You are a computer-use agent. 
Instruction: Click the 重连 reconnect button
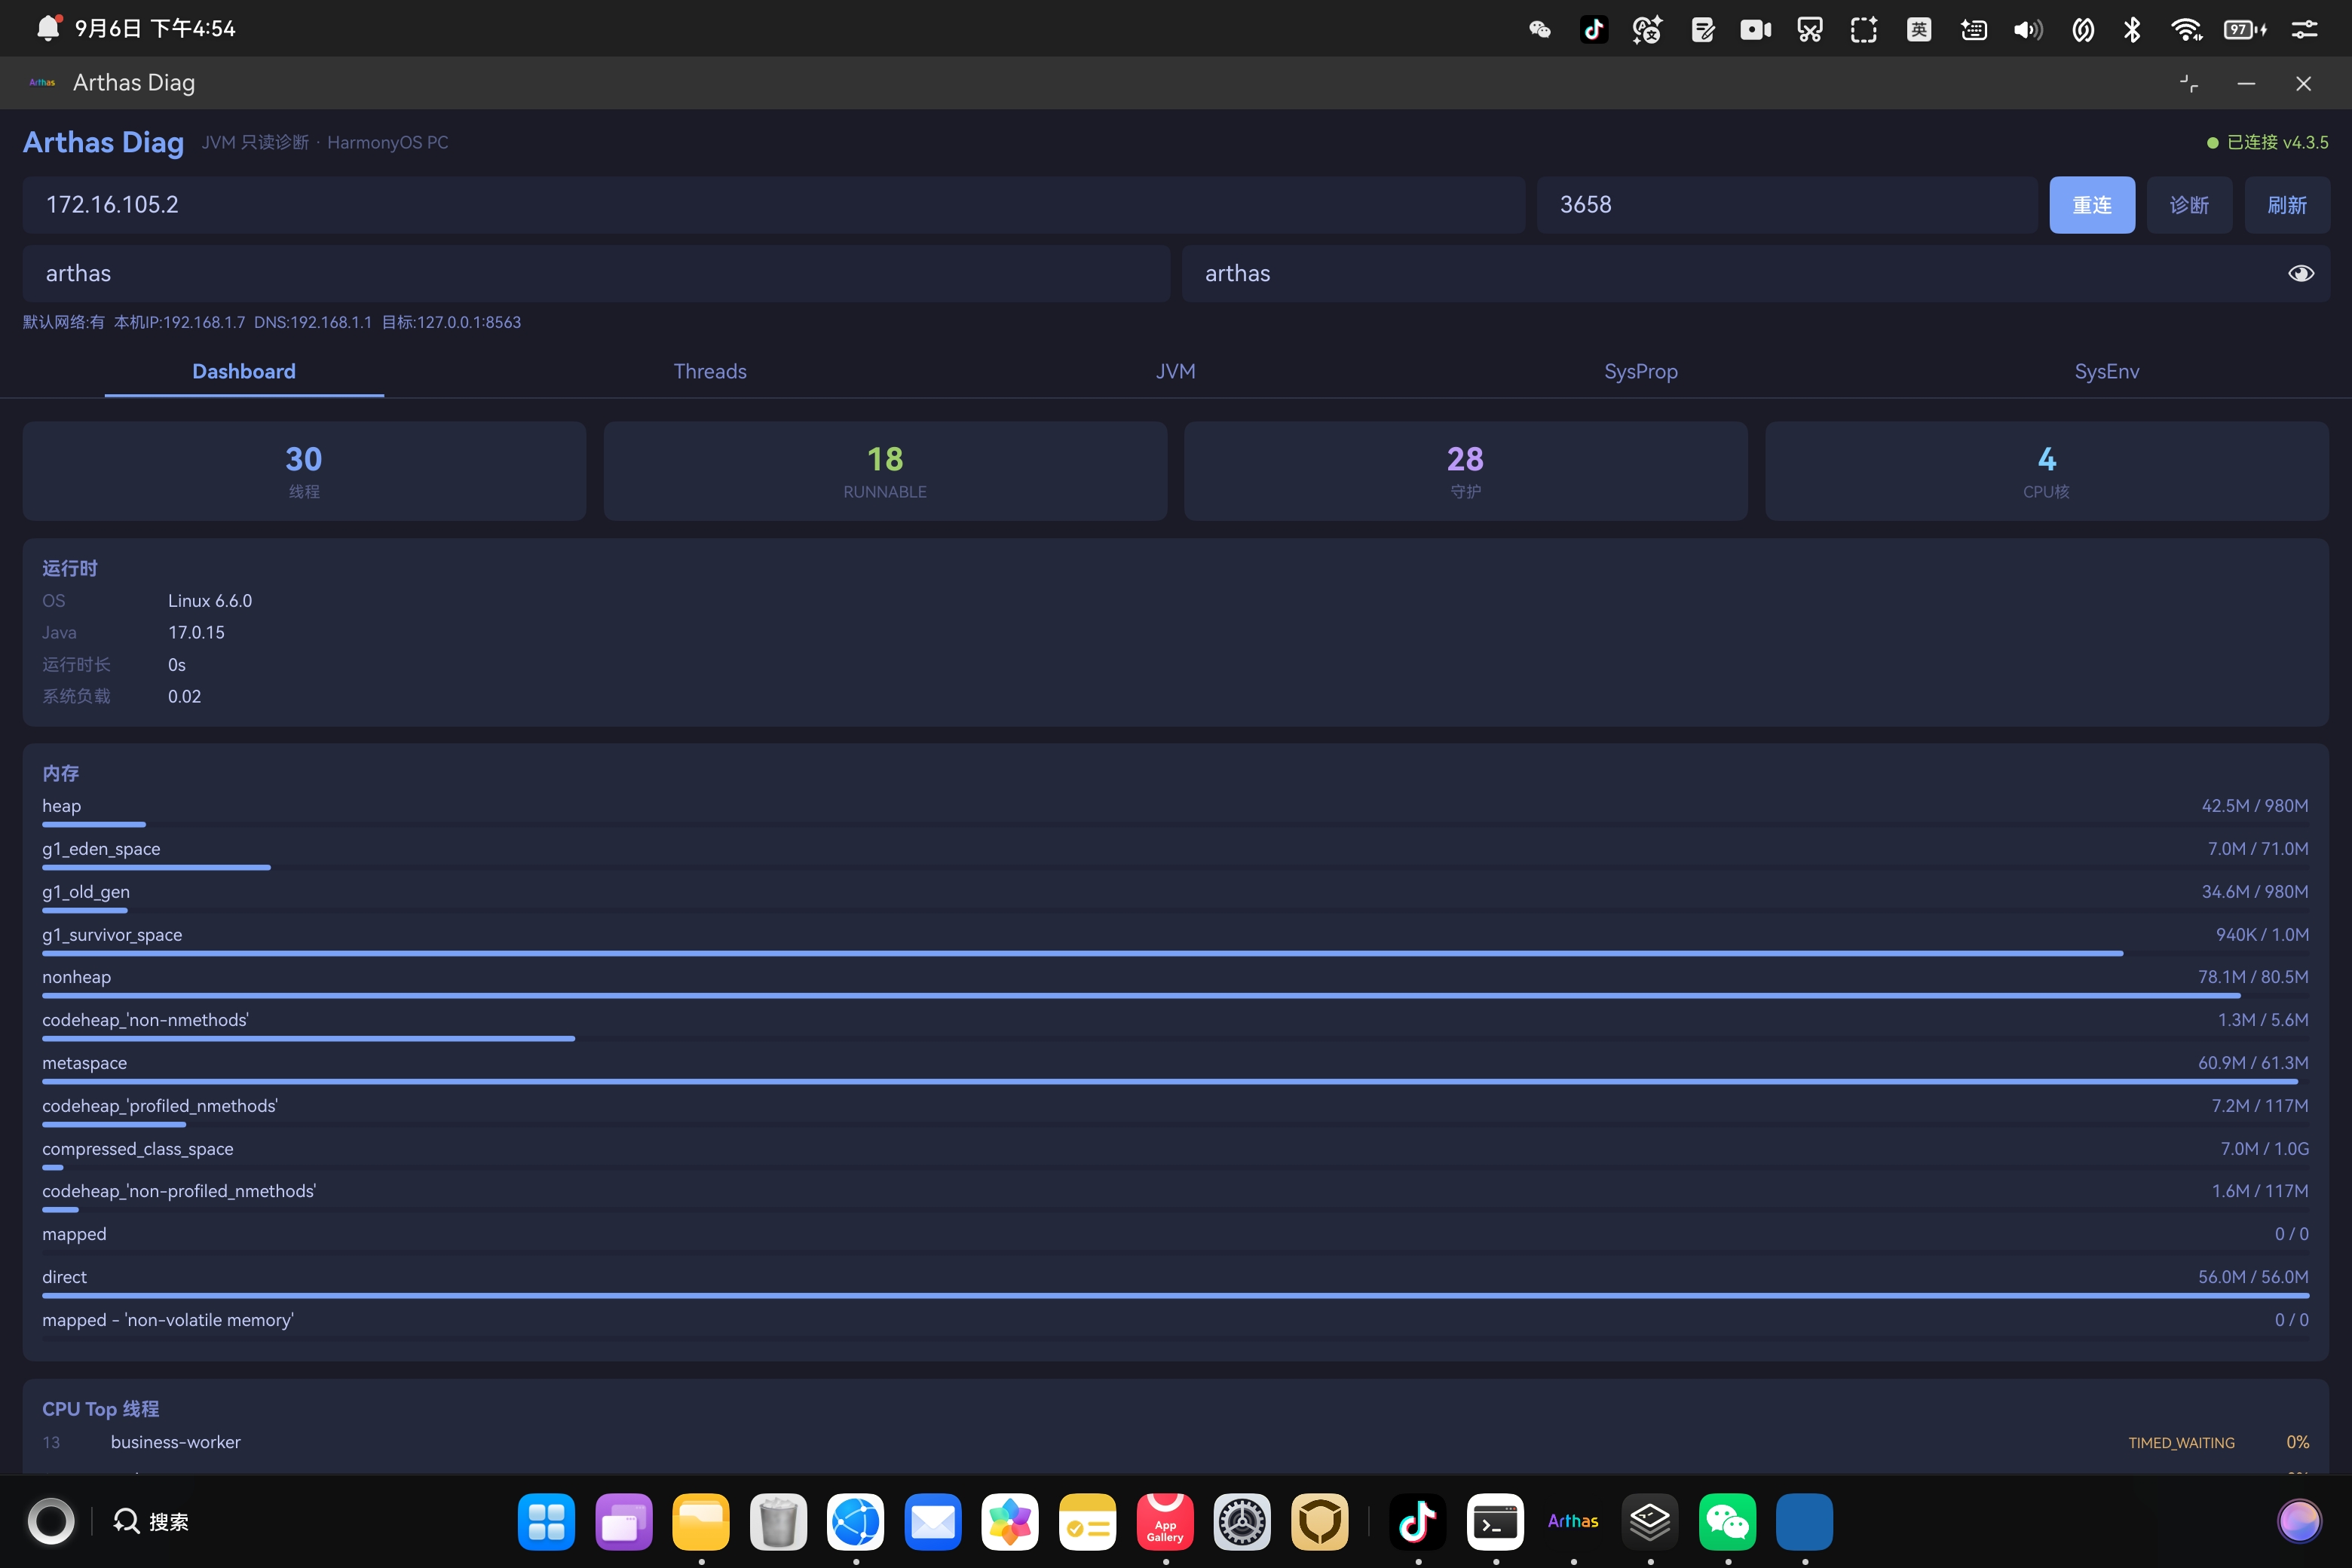[2092, 205]
